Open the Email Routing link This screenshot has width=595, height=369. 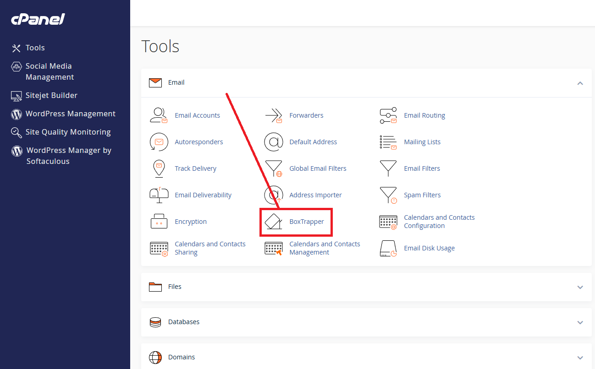tap(424, 115)
